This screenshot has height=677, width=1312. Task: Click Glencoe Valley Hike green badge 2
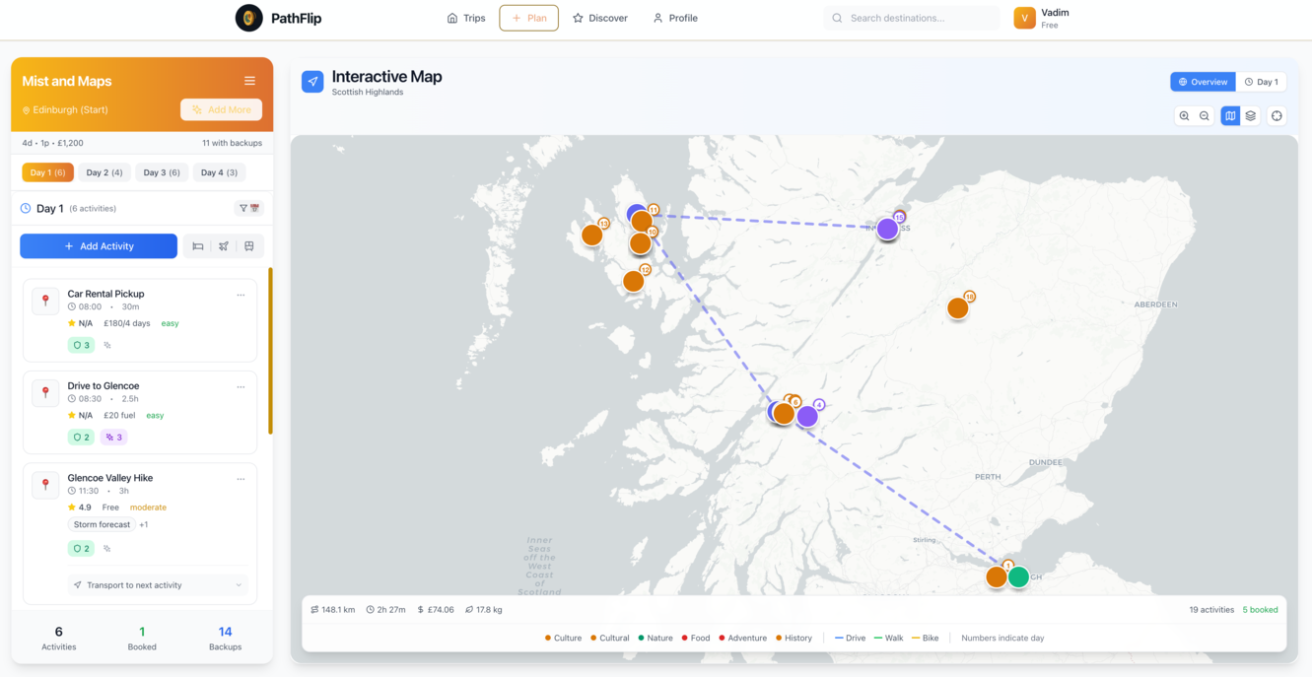[x=81, y=548]
